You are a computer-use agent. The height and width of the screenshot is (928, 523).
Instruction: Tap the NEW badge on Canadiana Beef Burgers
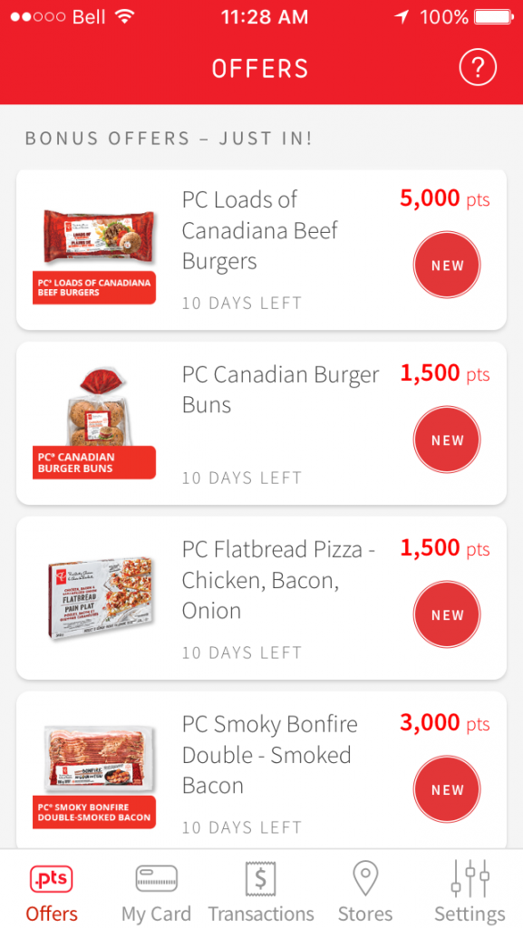(x=447, y=265)
